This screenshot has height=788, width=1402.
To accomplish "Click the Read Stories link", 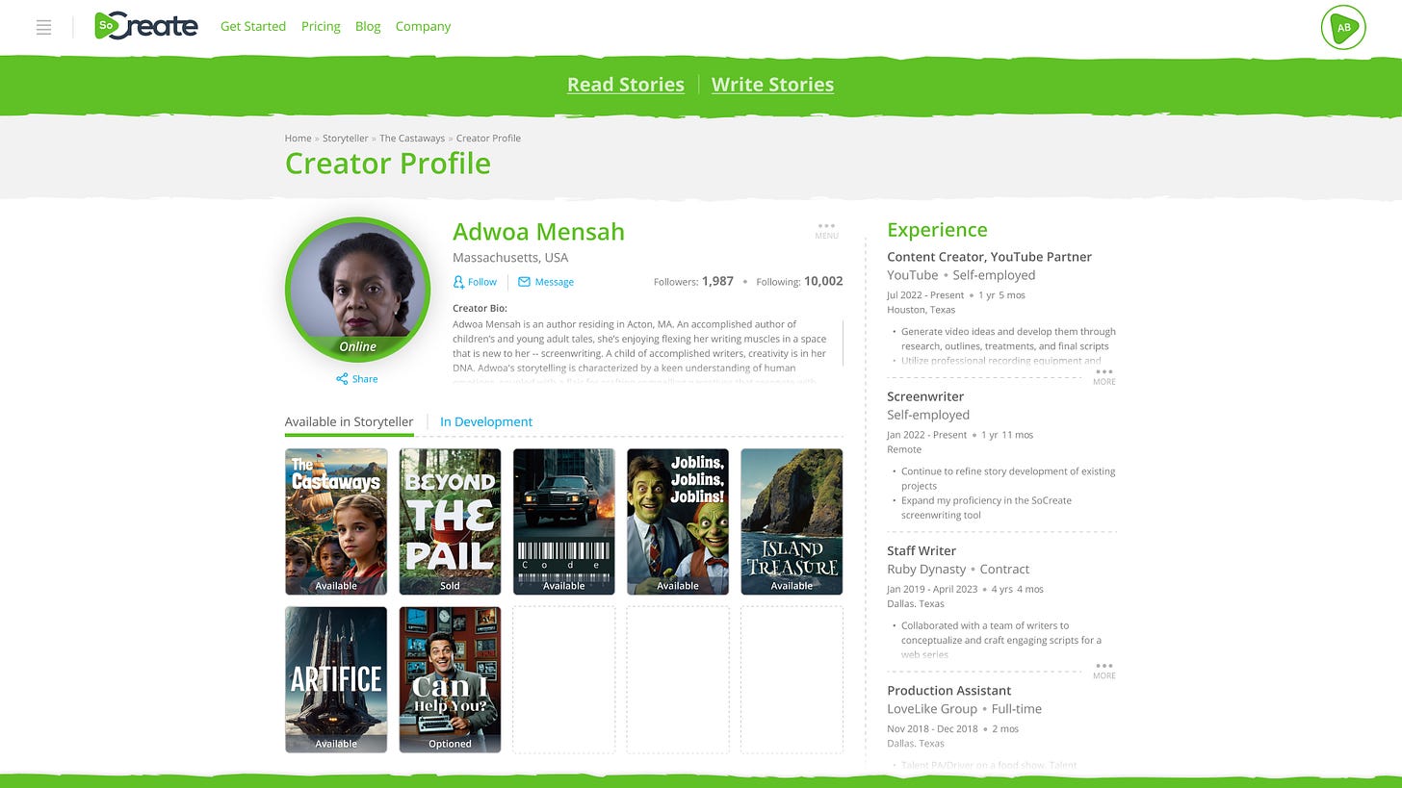I will pos(626,85).
